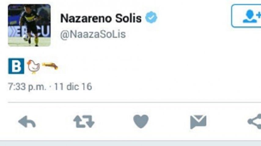Screen dimensions: 261x146
Task: Open the 7:33 p.m. timestamp
Action: 27,87
